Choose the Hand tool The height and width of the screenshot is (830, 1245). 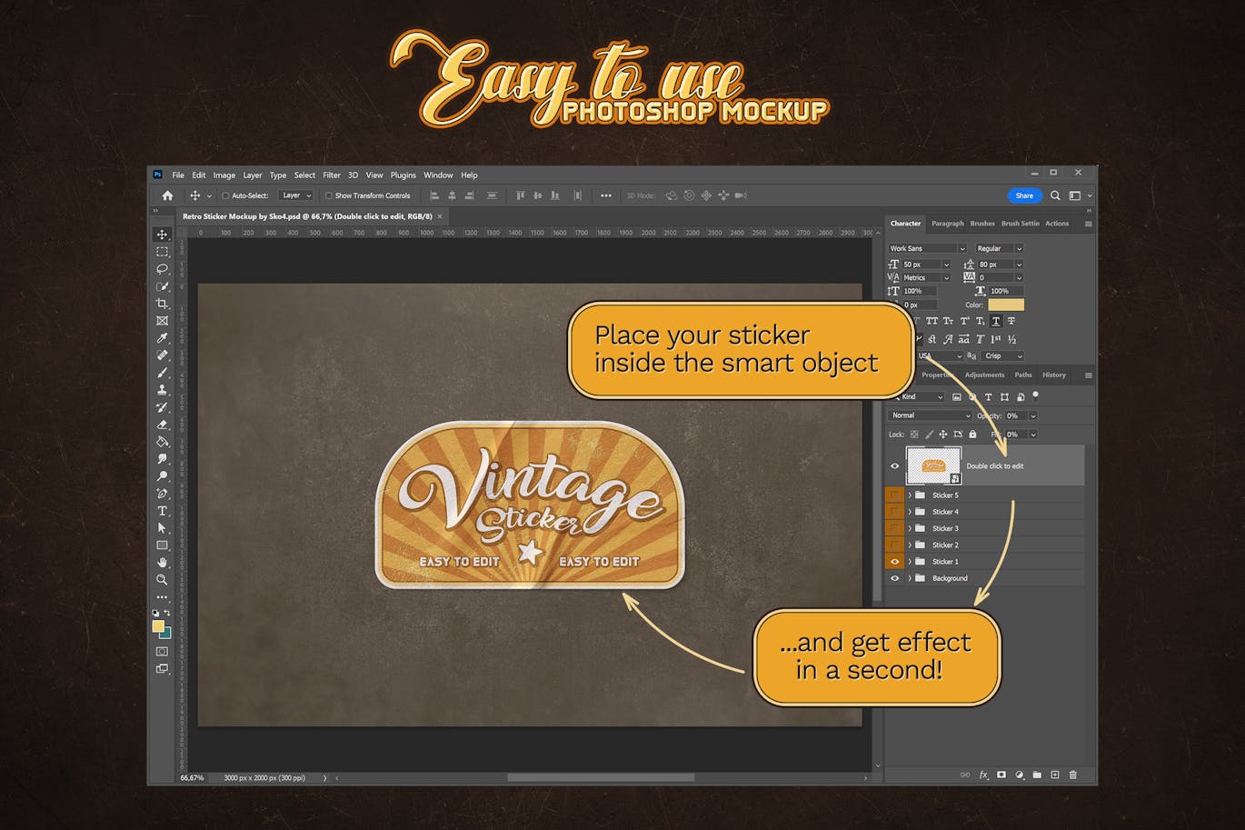162,563
